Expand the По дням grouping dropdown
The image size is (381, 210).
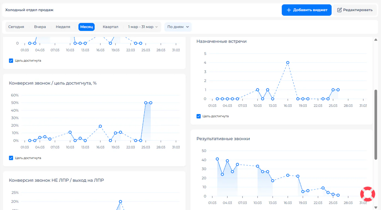tap(178, 27)
